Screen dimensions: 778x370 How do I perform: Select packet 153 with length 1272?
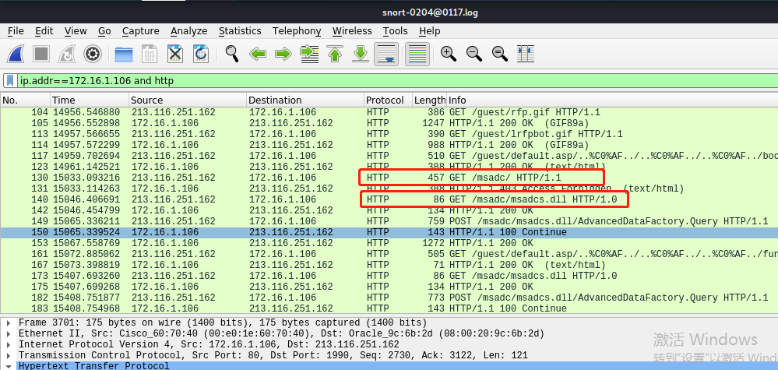pos(389,243)
